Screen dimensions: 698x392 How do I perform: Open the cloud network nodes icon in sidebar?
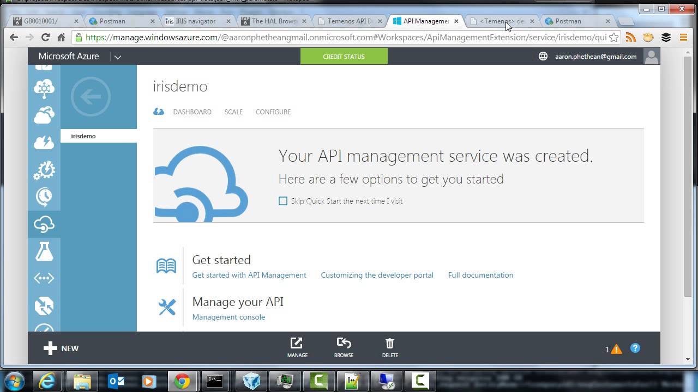click(x=44, y=88)
